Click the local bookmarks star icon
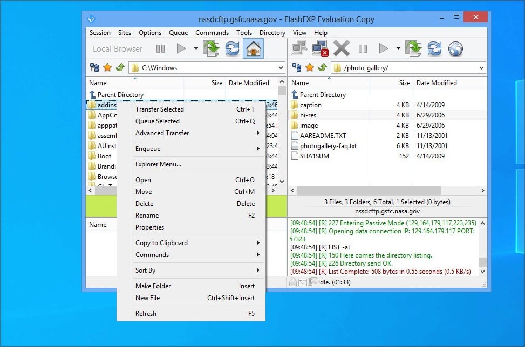Viewport: 525px width, 347px height. coord(107,67)
